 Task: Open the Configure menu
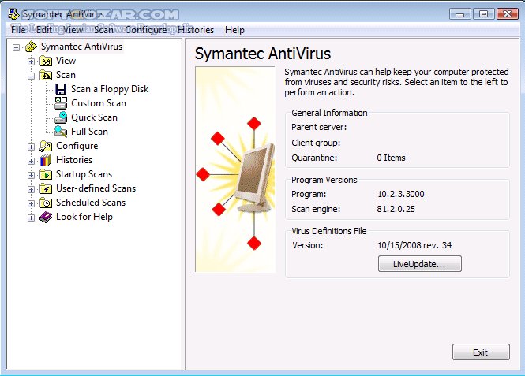click(146, 30)
